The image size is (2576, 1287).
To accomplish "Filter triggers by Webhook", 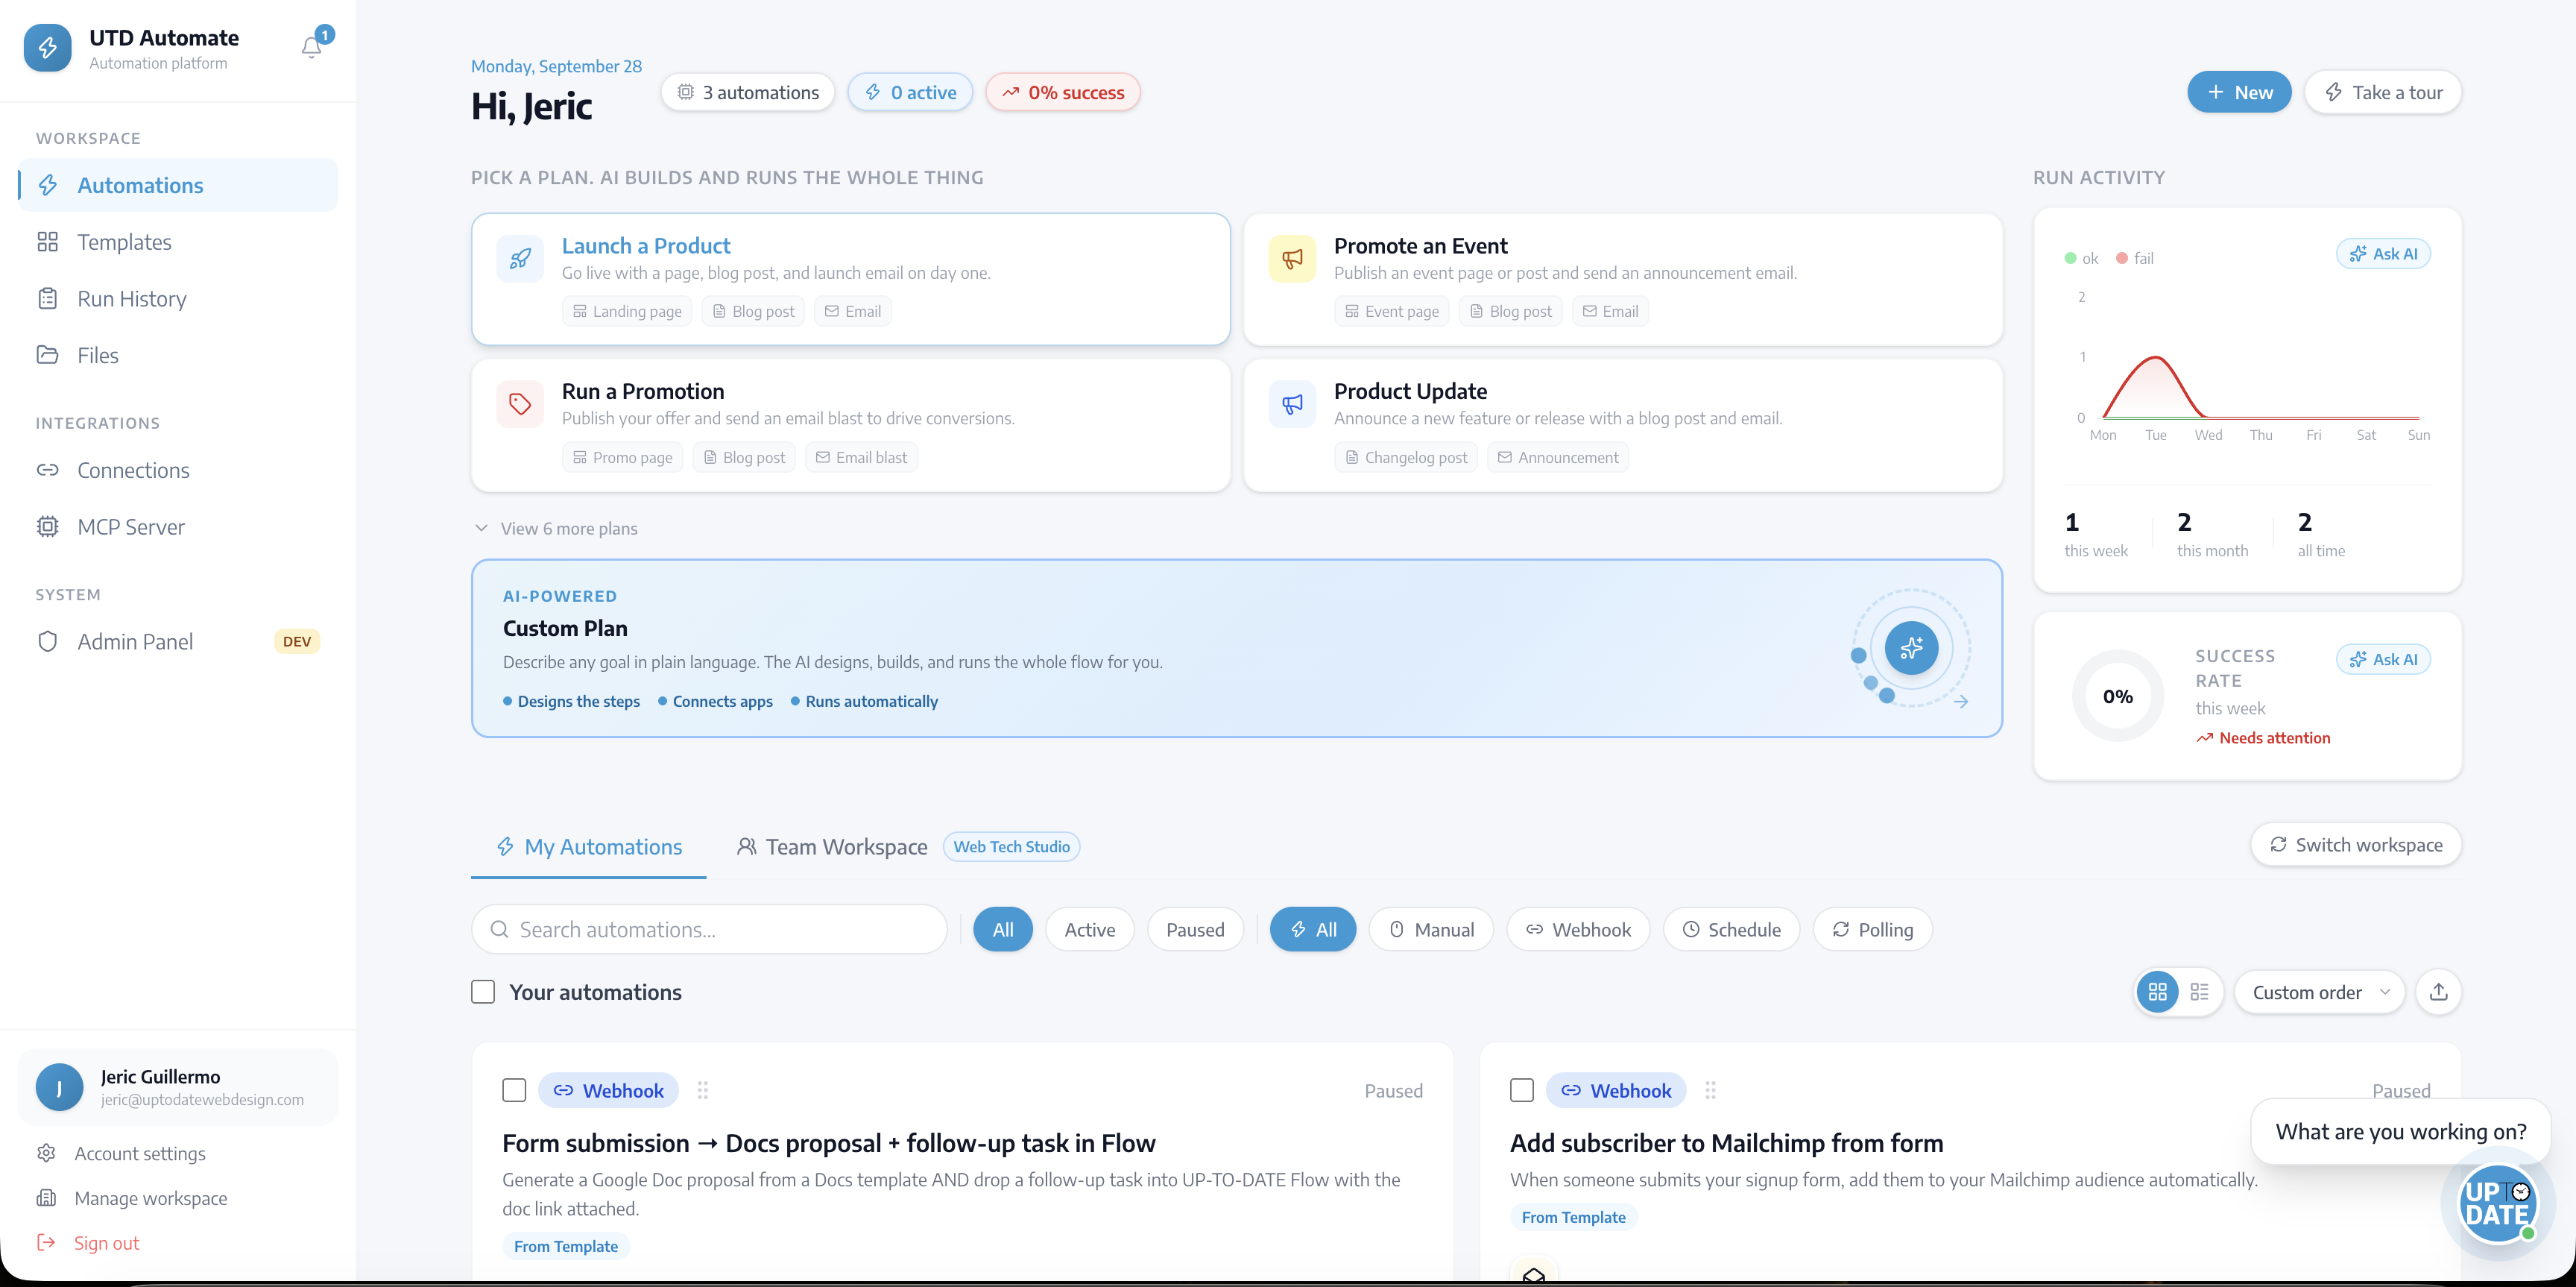I will [1578, 930].
